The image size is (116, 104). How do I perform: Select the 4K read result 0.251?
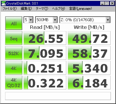tap(45, 68)
